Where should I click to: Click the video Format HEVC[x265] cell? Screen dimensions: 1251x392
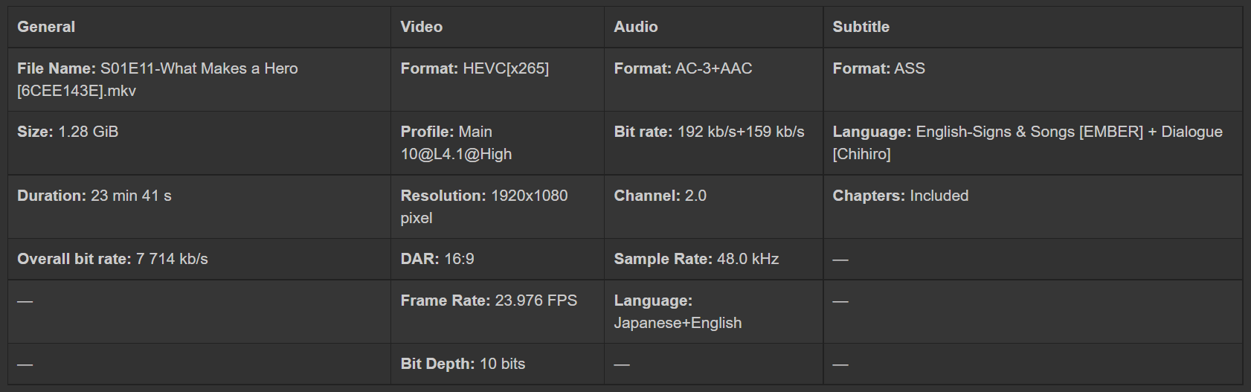tap(475, 68)
